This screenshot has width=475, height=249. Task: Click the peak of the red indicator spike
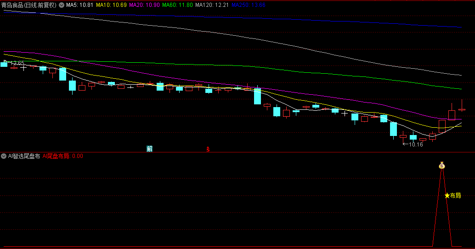point(442,170)
